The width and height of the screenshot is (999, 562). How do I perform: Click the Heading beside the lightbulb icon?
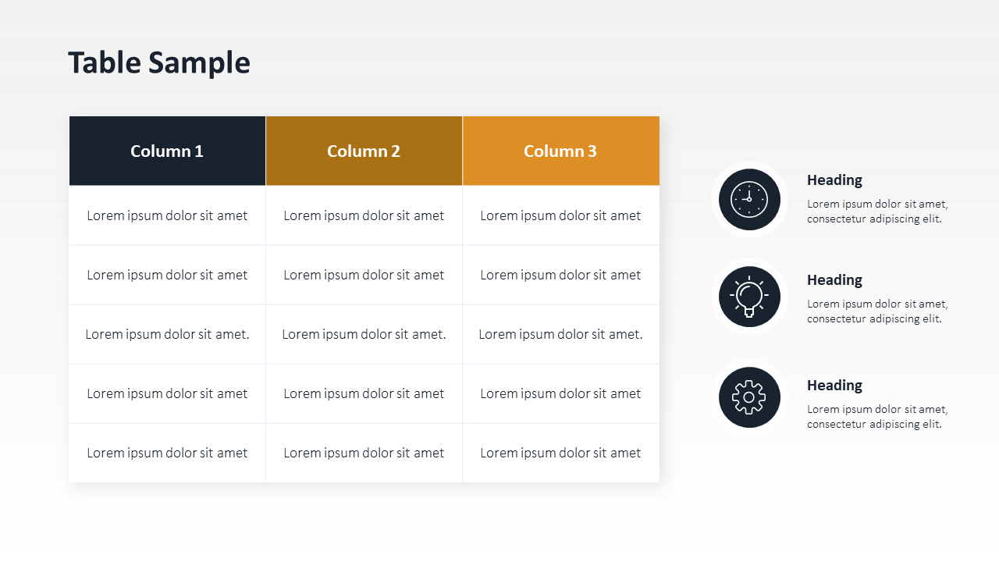click(834, 279)
